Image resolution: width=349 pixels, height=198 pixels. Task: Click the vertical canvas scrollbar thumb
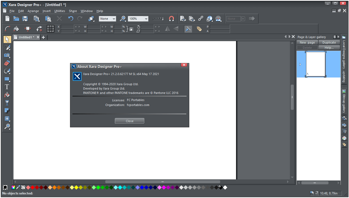tap(292, 97)
